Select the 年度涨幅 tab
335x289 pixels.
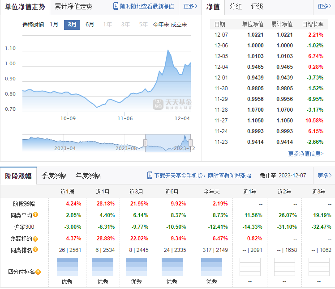point(88,176)
